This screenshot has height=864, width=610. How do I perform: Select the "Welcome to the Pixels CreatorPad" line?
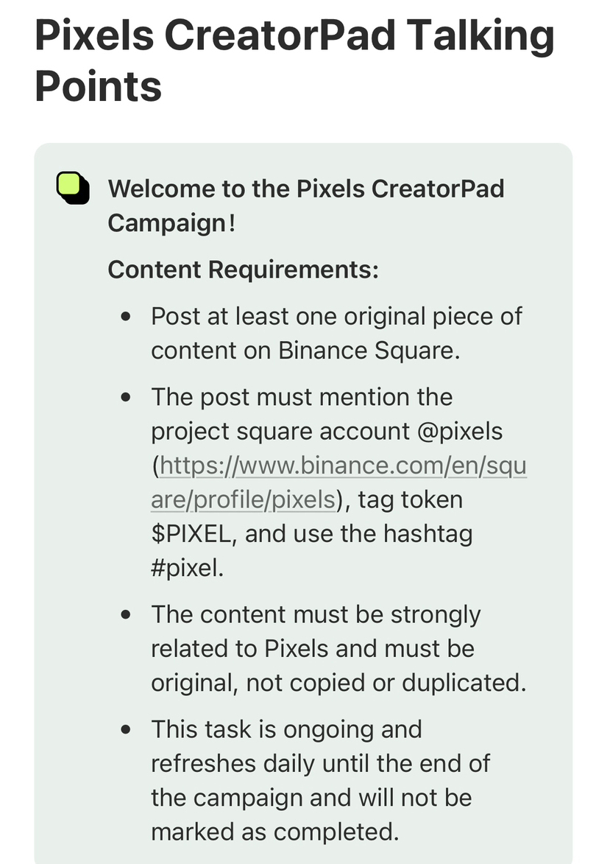coord(306,188)
